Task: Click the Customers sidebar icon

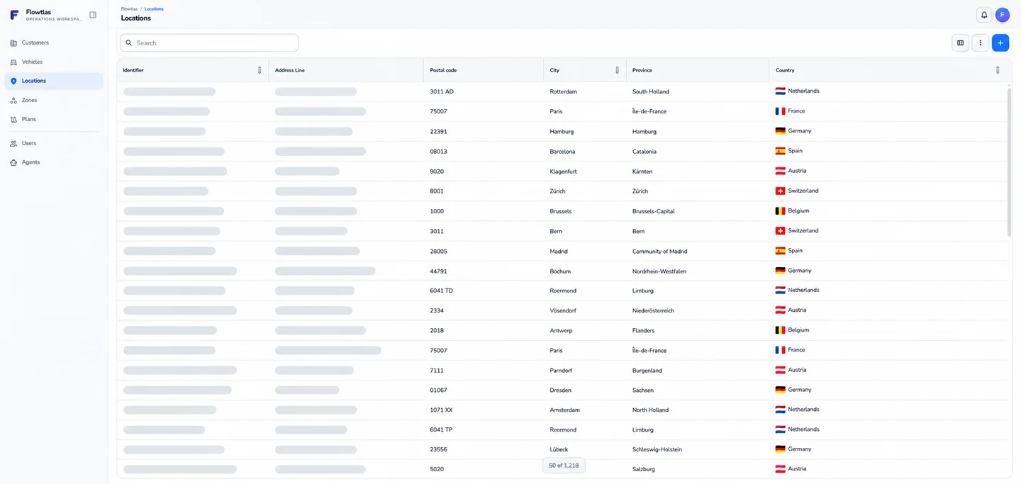Action: [x=13, y=43]
